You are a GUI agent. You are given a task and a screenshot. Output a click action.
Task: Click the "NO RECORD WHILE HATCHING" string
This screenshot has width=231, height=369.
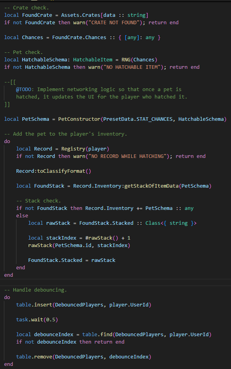coord(127,156)
